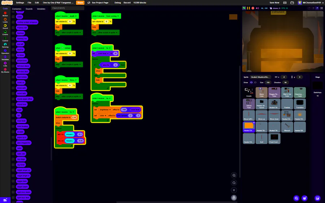The height and width of the screenshot is (203, 325).
Task: Delete the selected Heated Sit sprite
Action: click(254, 123)
